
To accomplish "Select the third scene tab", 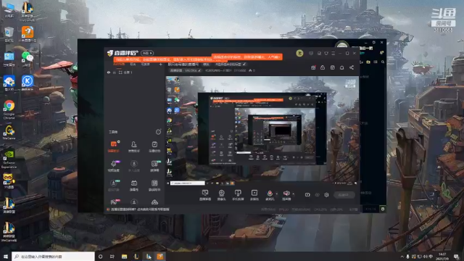I will [145, 65].
